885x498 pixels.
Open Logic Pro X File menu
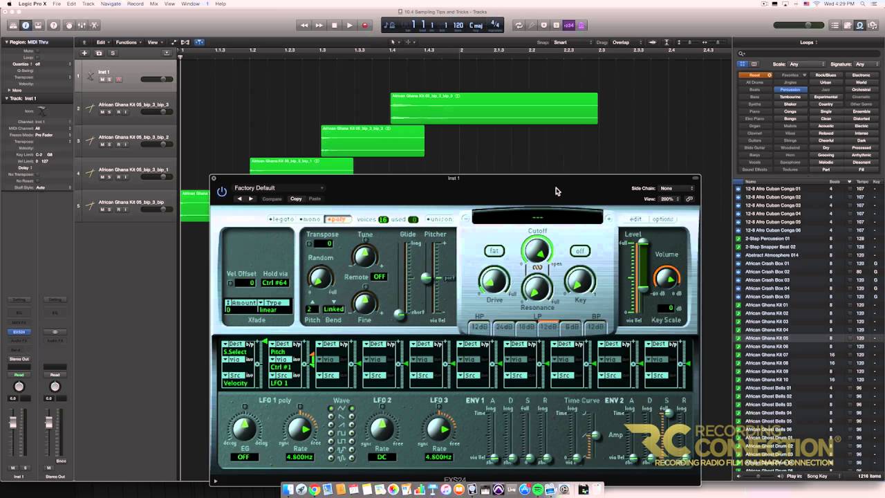[57, 4]
